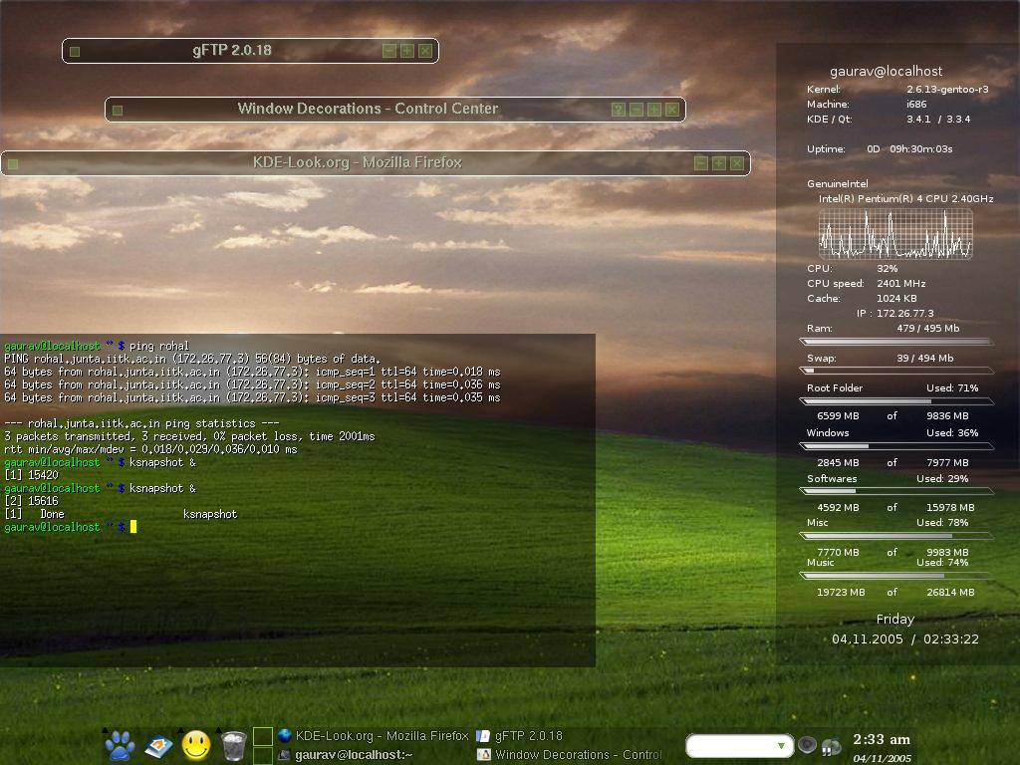
Task: Click '04.11.2005 / 02:33:22' widget timestamp
Action: coord(904,639)
